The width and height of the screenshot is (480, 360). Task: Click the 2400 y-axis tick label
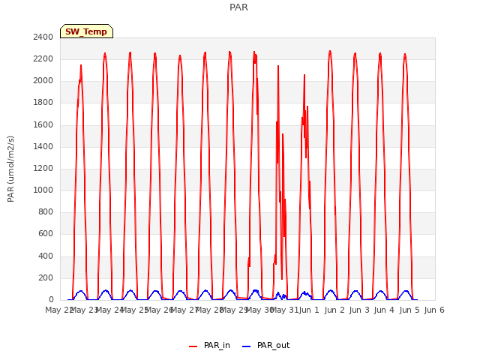[43, 37]
